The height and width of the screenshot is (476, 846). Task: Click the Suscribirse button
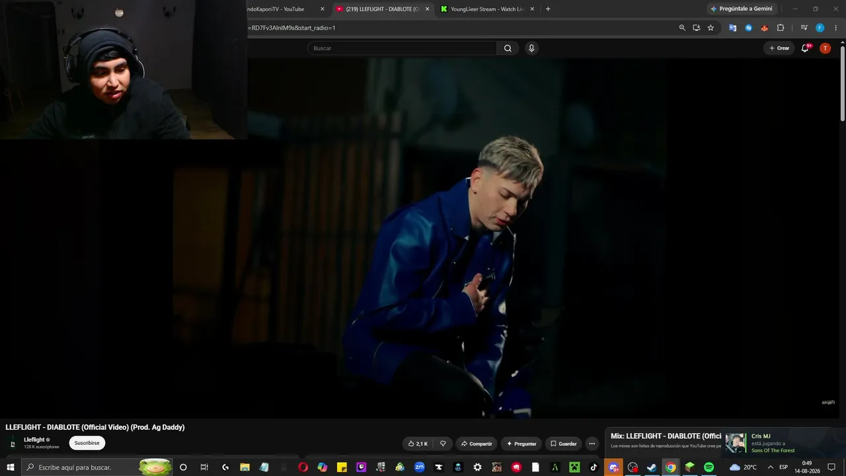87,443
